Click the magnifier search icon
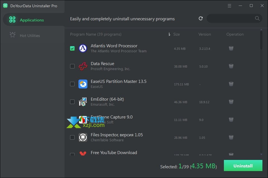The image size is (268, 178). [x=257, y=18]
